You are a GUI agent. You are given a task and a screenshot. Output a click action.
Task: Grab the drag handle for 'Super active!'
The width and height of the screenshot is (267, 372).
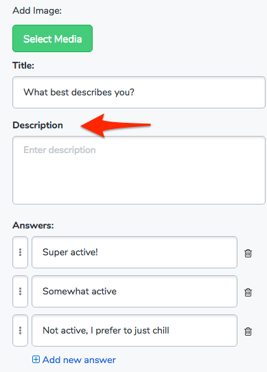[20, 252]
